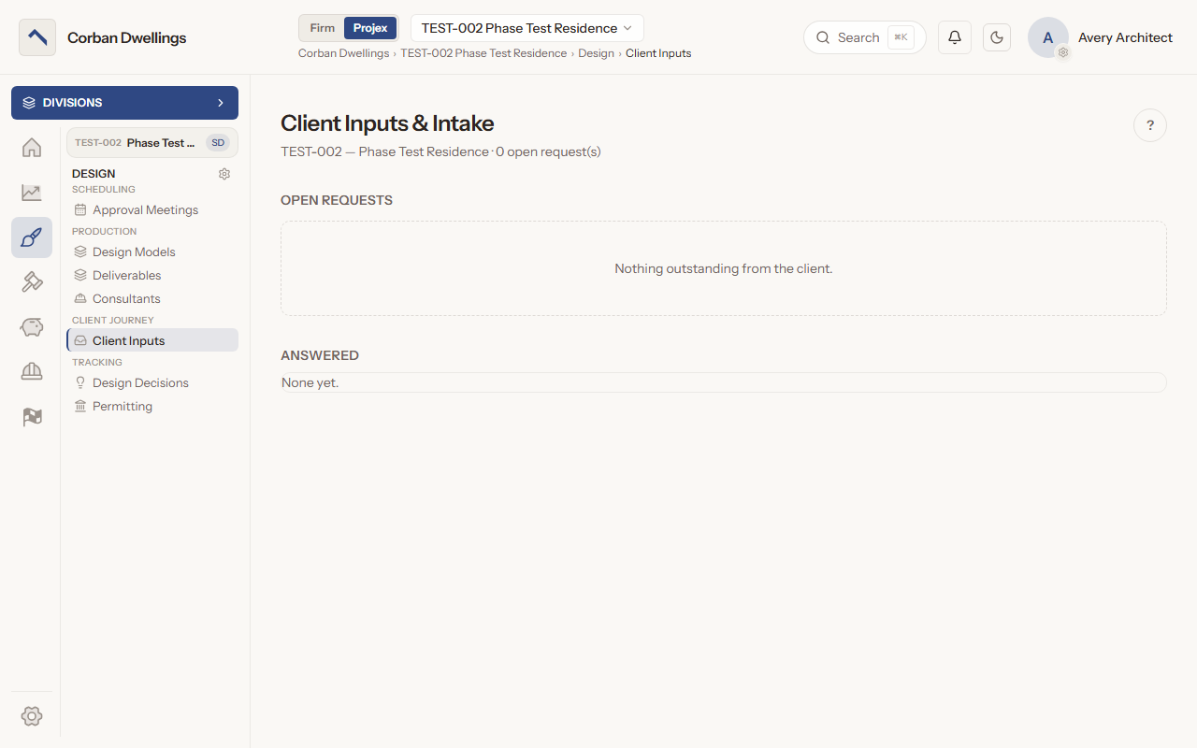Click the Design section gear icon

pyautogui.click(x=224, y=174)
